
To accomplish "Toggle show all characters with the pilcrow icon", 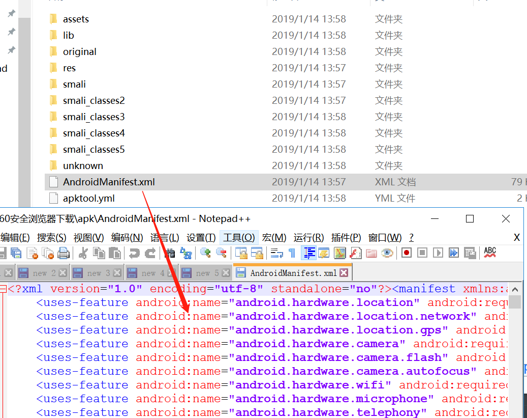I will (291, 253).
